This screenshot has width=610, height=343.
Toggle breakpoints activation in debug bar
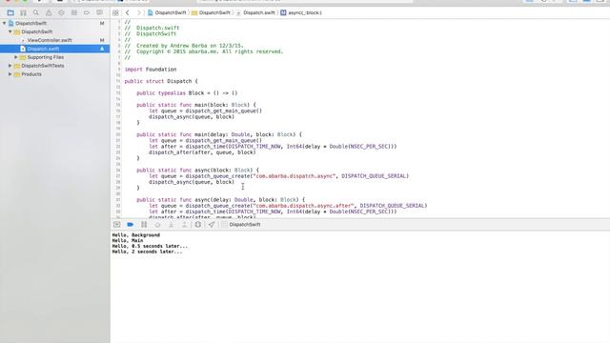tap(131, 225)
